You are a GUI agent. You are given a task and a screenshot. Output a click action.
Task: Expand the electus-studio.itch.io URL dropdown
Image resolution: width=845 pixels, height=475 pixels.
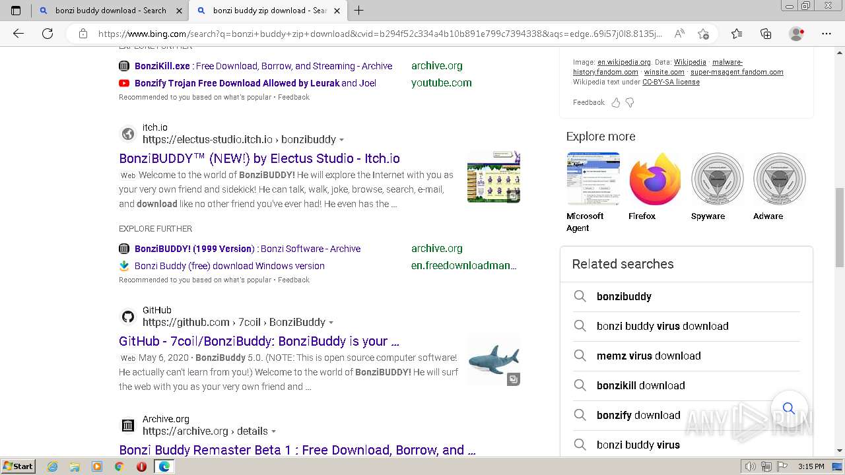pyautogui.click(x=341, y=140)
